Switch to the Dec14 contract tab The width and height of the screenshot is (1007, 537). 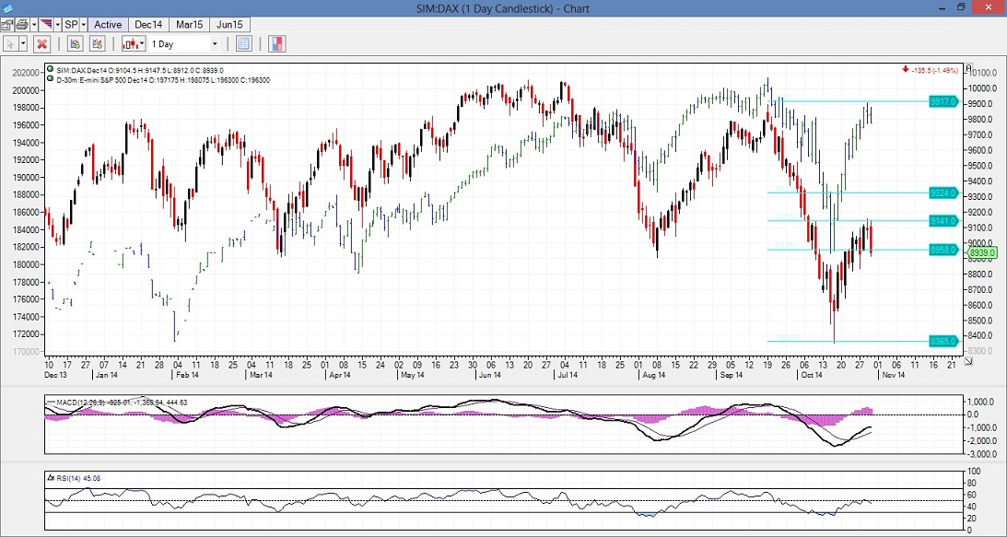pyautogui.click(x=148, y=24)
